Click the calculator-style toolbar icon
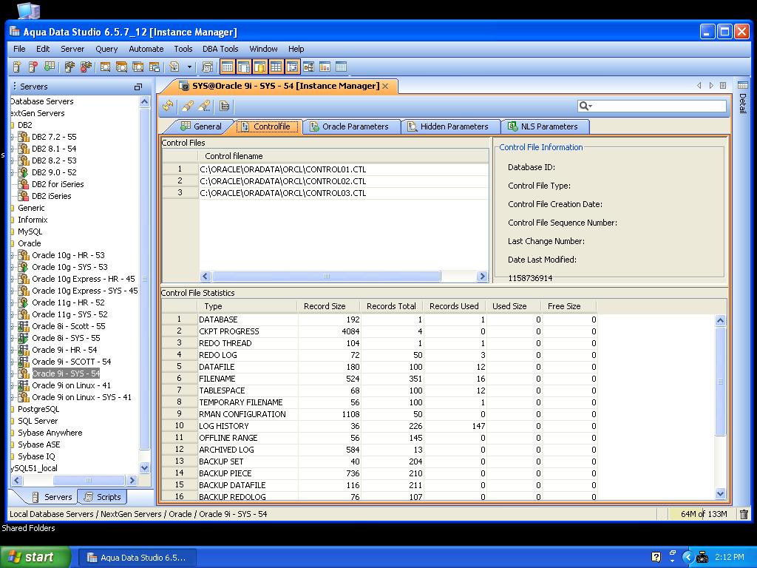The image size is (757, 568). [x=207, y=67]
